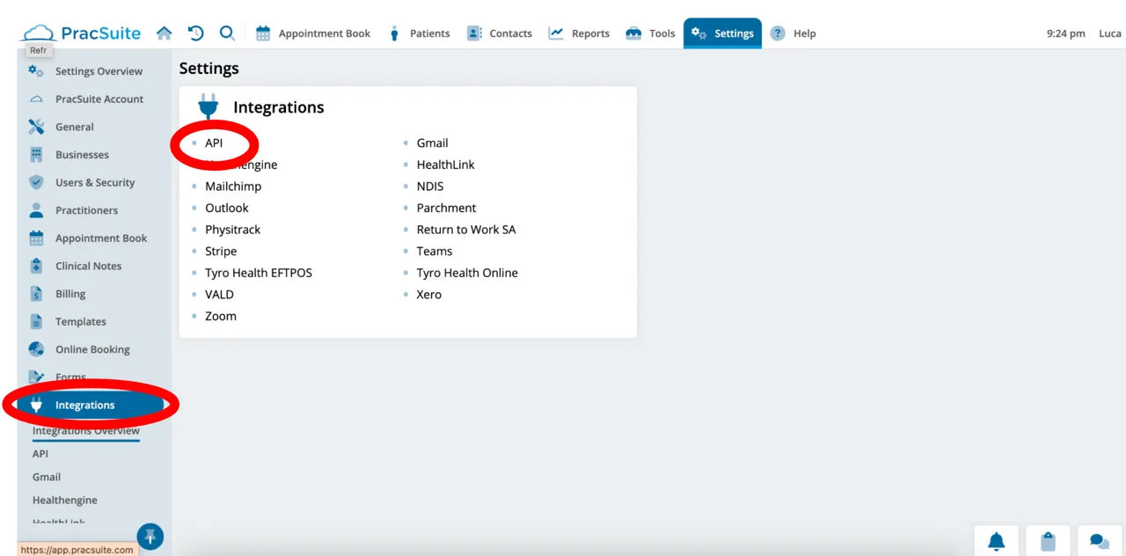This screenshot has height=556, width=1126.
Task: Open the chat bubbles icon at bottom right
Action: (1099, 541)
